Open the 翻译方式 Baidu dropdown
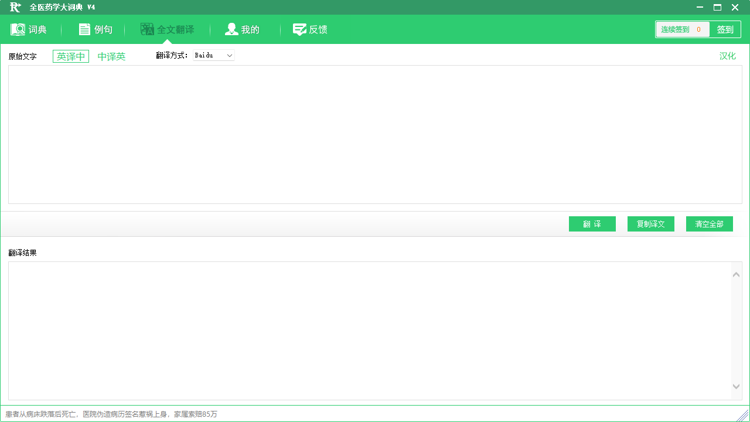 (x=214, y=55)
